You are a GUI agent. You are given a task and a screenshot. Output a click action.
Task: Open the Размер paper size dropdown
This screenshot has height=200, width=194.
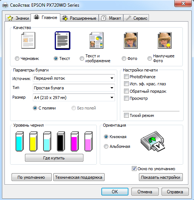(74, 98)
